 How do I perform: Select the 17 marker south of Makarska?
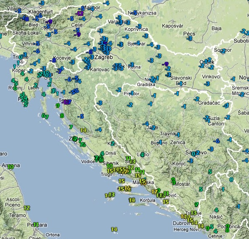[154, 192]
